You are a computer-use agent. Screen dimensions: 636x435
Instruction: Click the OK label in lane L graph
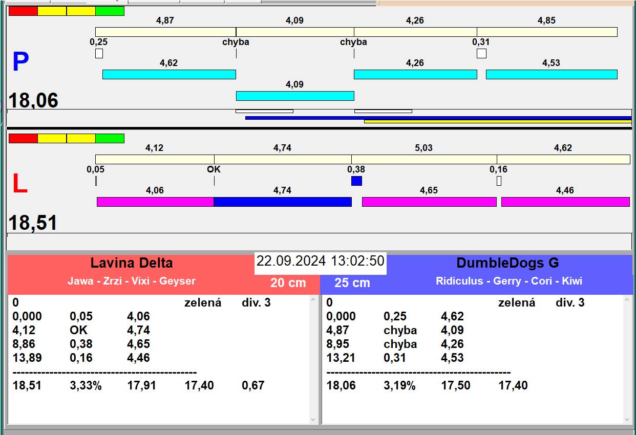click(214, 169)
